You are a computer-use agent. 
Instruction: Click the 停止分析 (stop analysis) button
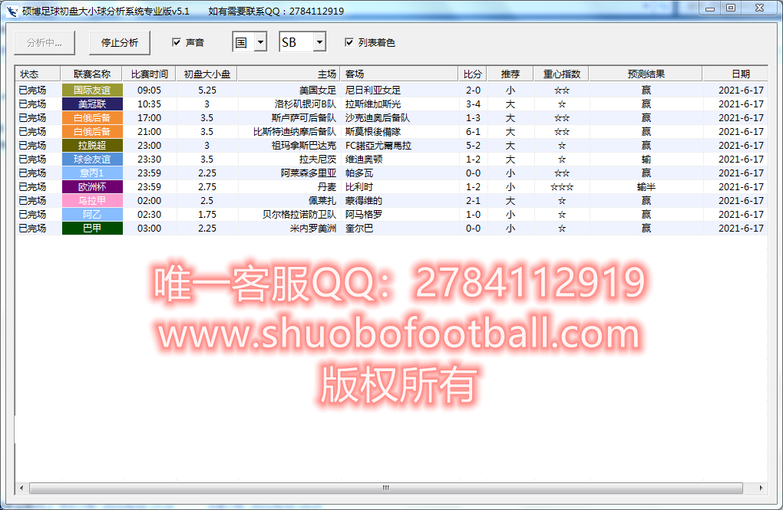coord(122,43)
